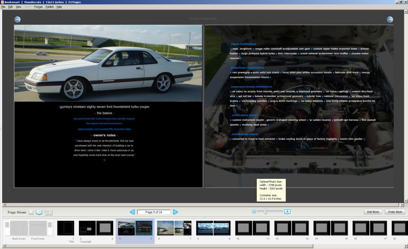Select the Back Cover thumbnail
Image resolution: width=408 pixels, height=249 pixels.
click(19, 228)
